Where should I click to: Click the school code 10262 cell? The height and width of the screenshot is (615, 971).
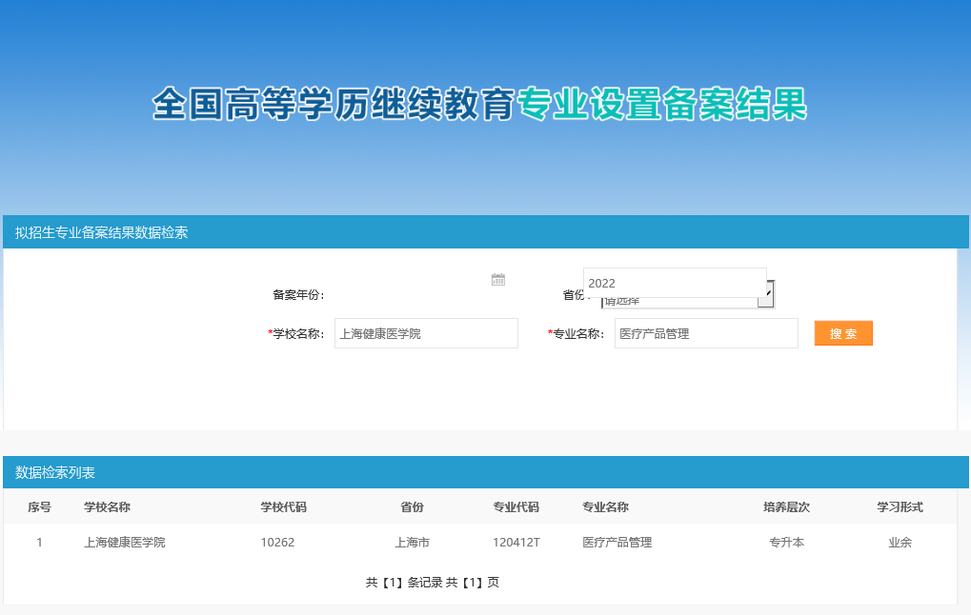tap(277, 543)
